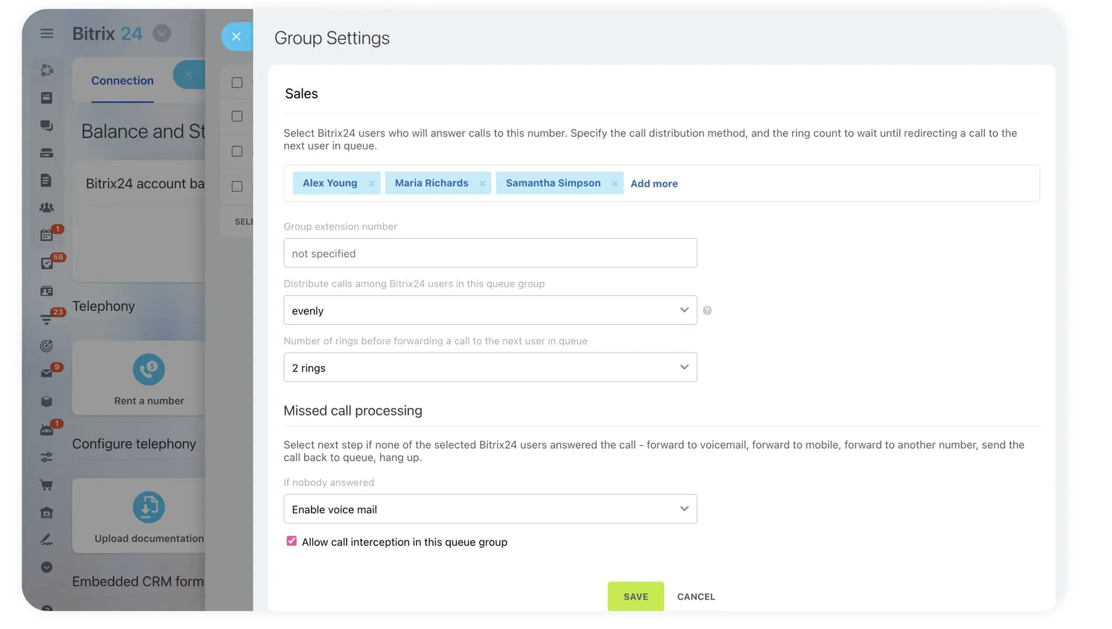The height and width of the screenshot is (629, 1112).
Task: Open the calendar icon in sidebar
Action: [x=46, y=235]
